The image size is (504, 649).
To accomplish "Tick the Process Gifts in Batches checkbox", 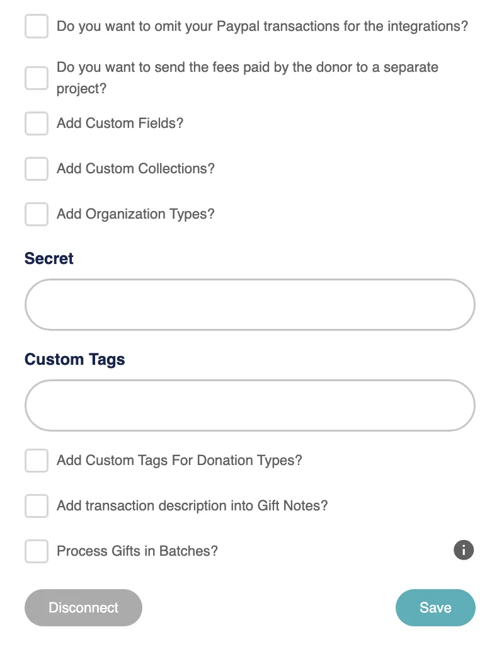I will coord(37,551).
